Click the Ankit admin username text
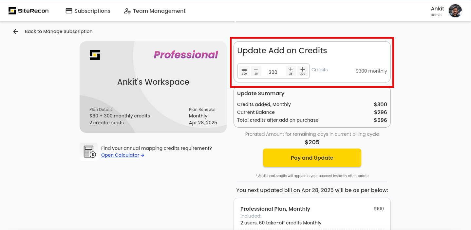 tap(437, 9)
